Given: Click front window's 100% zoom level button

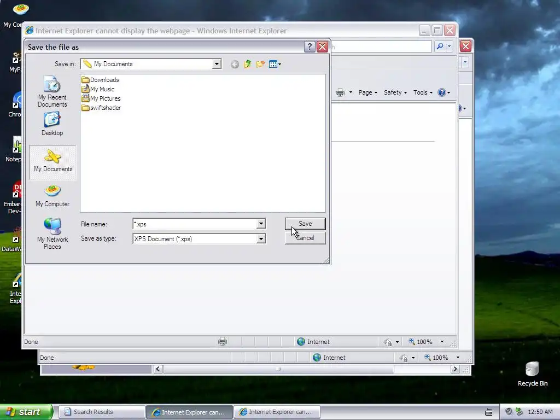Looking at the screenshot, I should (421, 342).
